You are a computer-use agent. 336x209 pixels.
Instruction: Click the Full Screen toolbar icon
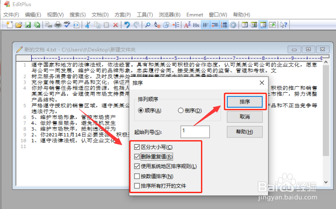[x=272, y=25]
